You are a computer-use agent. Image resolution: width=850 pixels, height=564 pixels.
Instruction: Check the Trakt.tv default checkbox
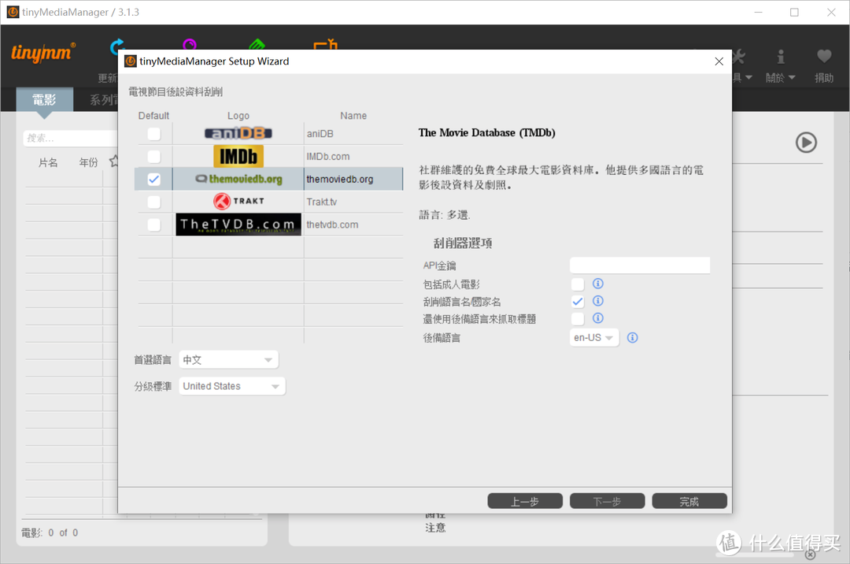154,202
